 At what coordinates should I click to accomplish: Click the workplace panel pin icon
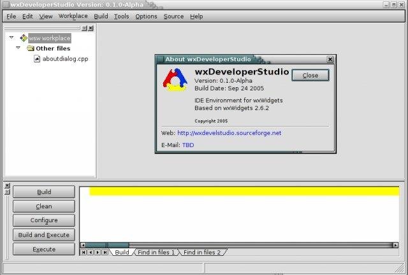85,28
